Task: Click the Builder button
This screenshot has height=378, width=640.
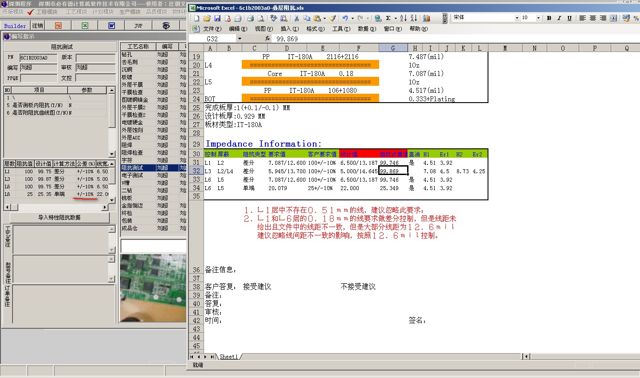Action: (15, 26)
